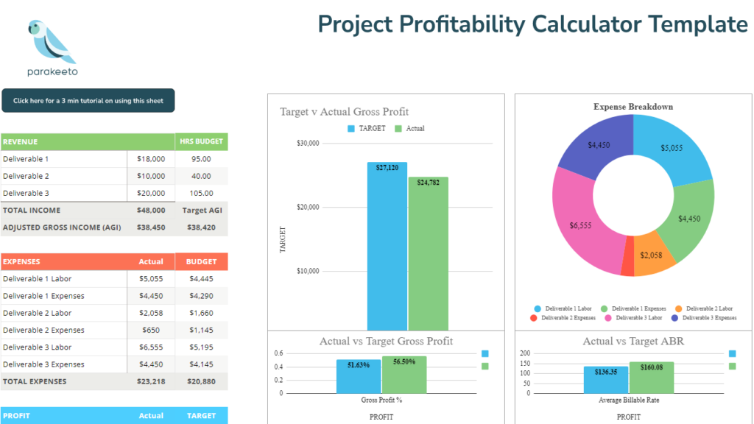Screen dimensions: 754x424
Task: Select the Deliverable 2 Expenses actual $650 cell
Action: (x=151, y=331)
